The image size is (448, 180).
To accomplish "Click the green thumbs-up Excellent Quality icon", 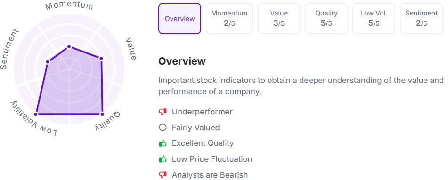I will [163, 143].
